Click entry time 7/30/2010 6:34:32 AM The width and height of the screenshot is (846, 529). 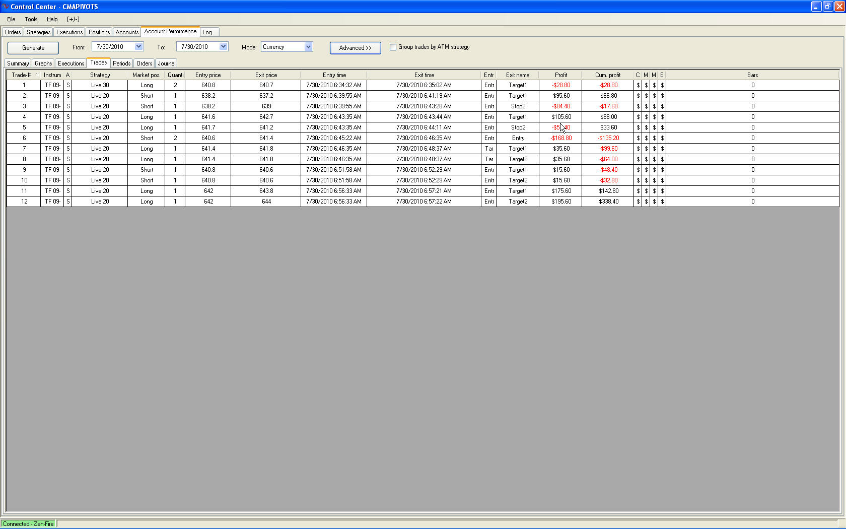click(x=334, y=85)
